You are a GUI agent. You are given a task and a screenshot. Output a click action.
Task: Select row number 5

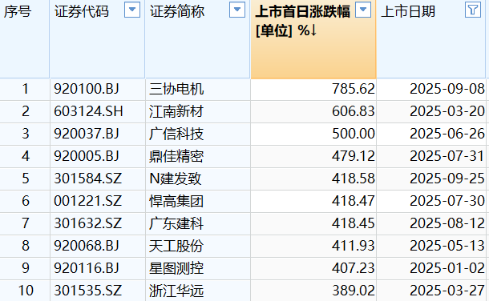(26, 179)
